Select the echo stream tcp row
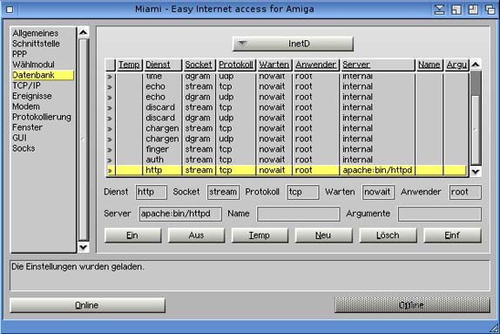The height and width of the screenshot is (334, 500). point(287,86)
